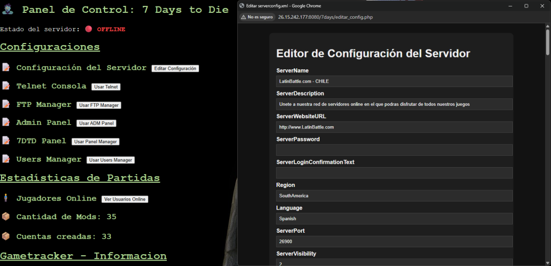The height and width of the screenshot is (266, 551).
Task: Click the Editor de Configuración del Servidor title
Action: [373, 53]
